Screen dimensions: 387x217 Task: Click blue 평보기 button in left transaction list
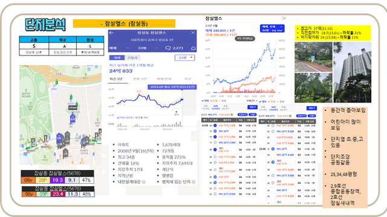253,107
